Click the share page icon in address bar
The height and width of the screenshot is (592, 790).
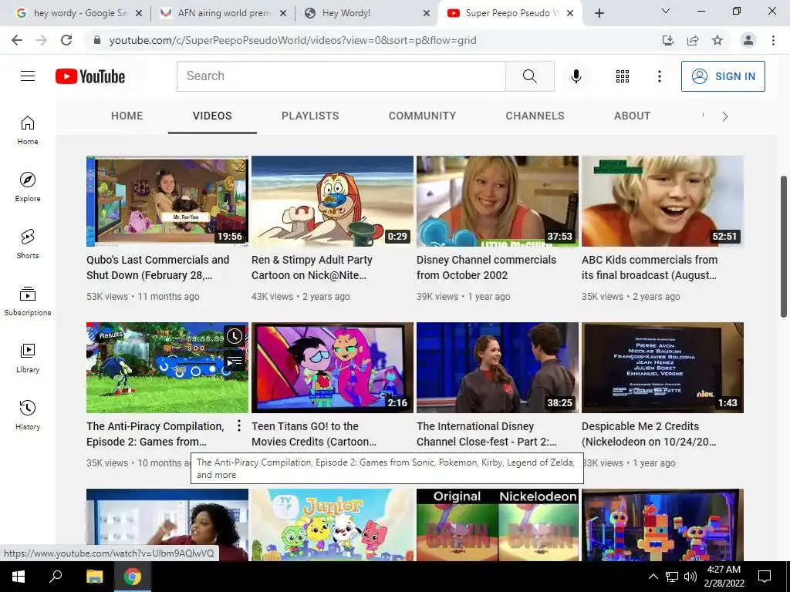point(693,40)
